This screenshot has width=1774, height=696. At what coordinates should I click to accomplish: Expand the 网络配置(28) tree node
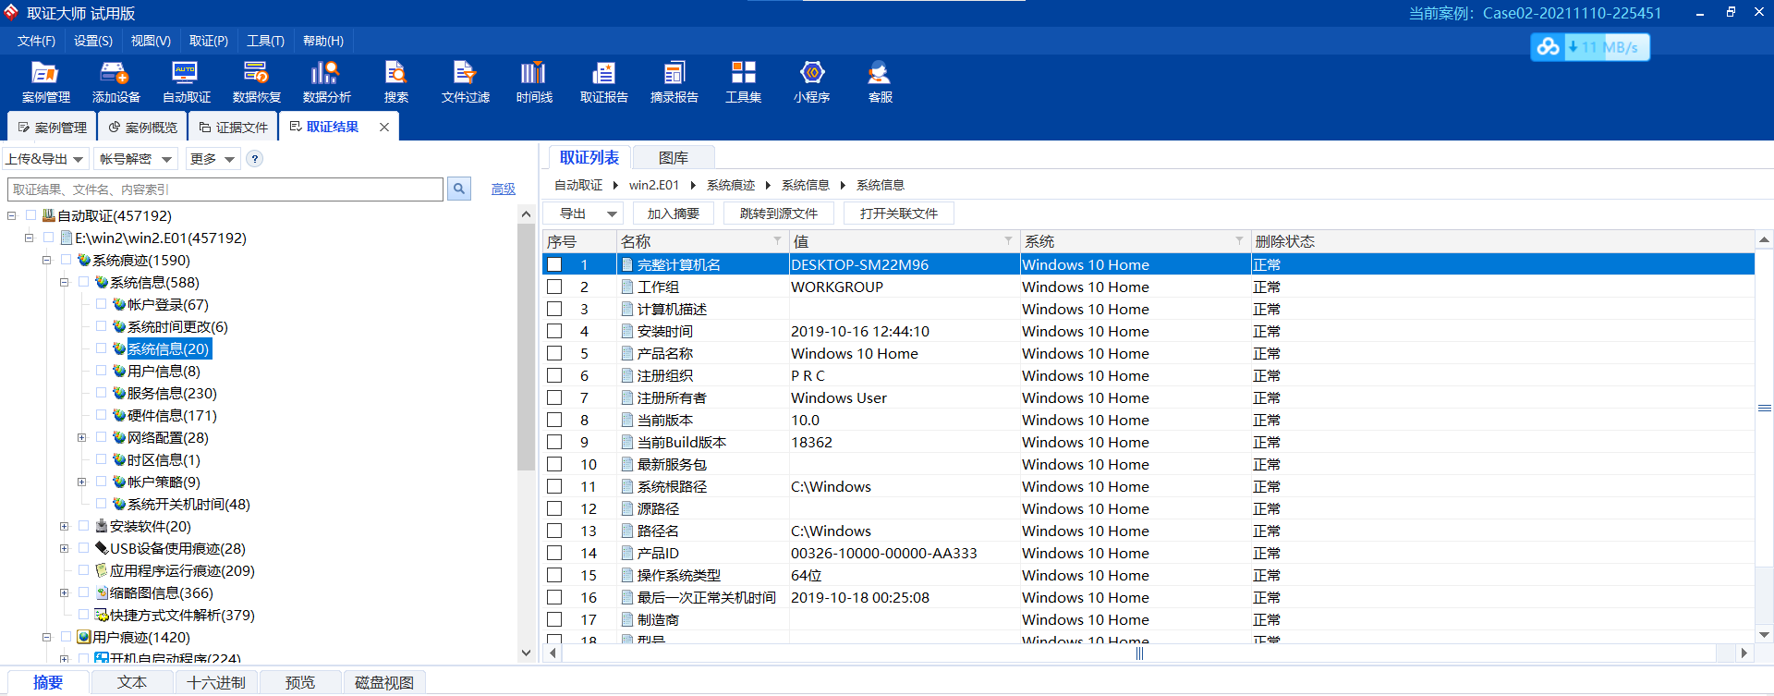[x=81, y=438]
